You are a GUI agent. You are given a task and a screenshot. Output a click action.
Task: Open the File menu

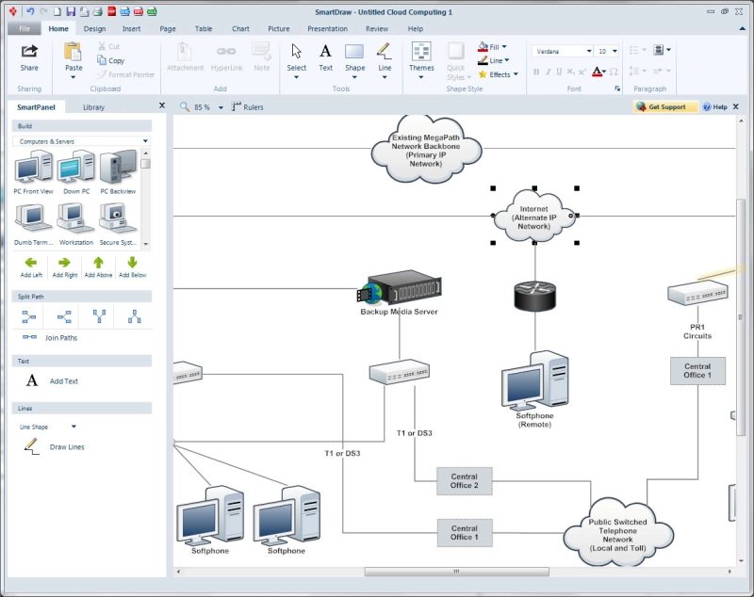(x=25, y=29)
